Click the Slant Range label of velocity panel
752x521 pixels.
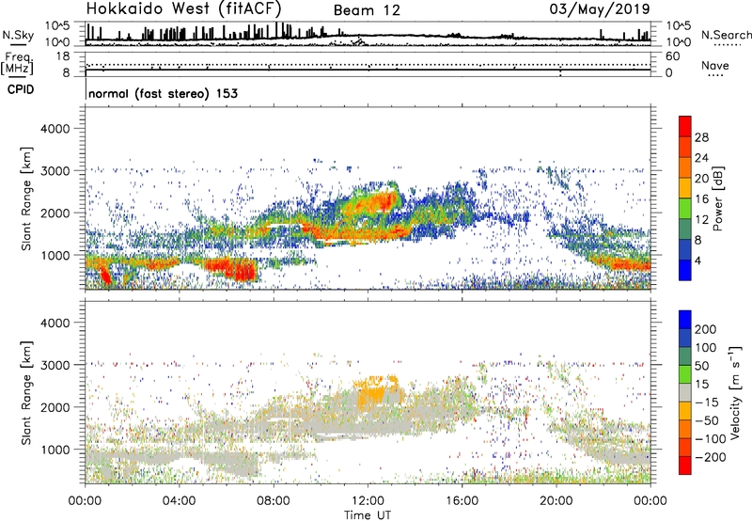(x=26, y=393)
